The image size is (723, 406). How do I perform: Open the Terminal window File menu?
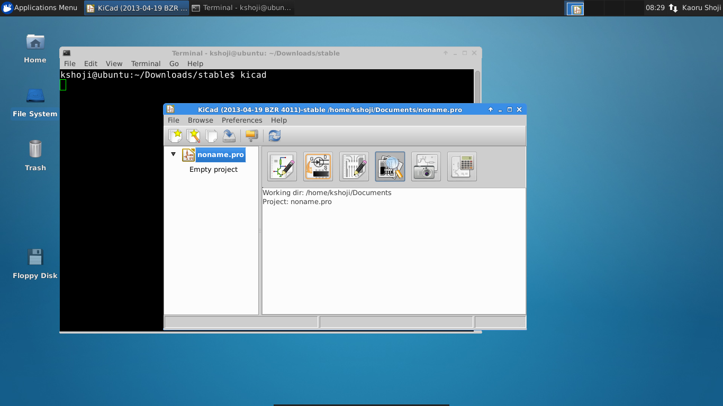coord(70,63)
